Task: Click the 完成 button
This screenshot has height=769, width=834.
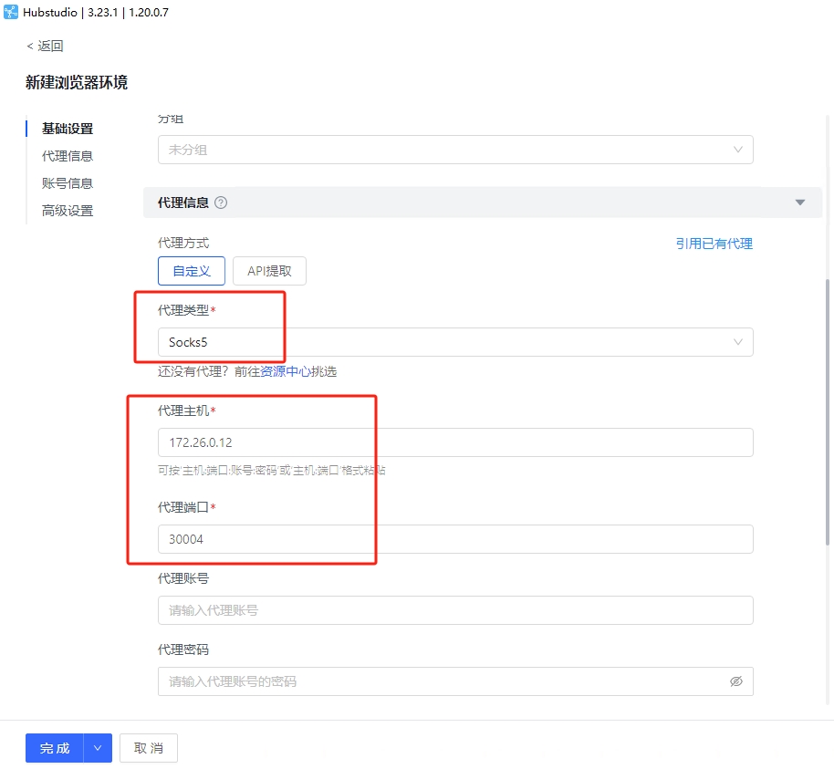Action: (x=55, y=748)
